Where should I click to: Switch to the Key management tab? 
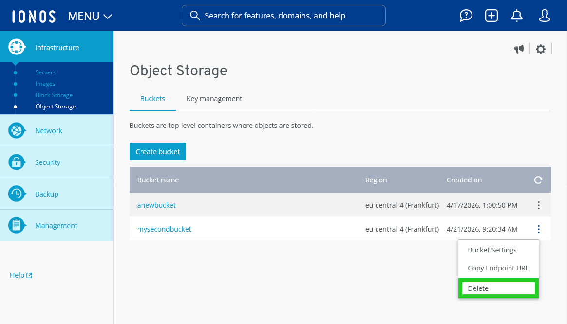point(214,98)
